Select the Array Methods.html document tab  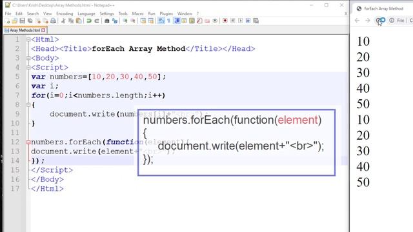click(x=25, y=30)
